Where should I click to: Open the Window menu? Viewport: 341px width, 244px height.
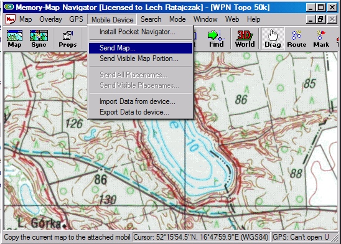[205, 19]
